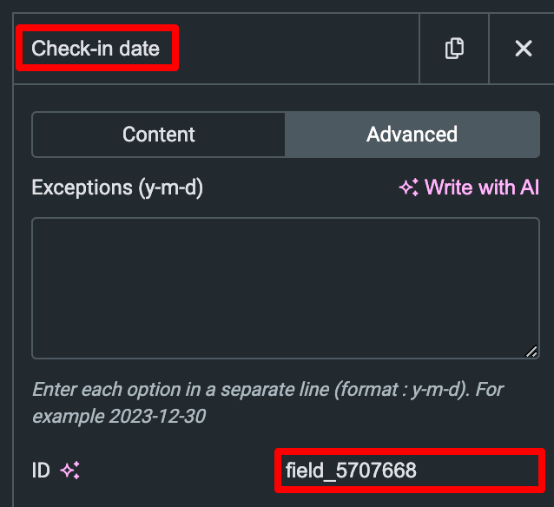This screenshot has height=507, width=554.
Task: Click the ID label text
Action: [41, 471]
